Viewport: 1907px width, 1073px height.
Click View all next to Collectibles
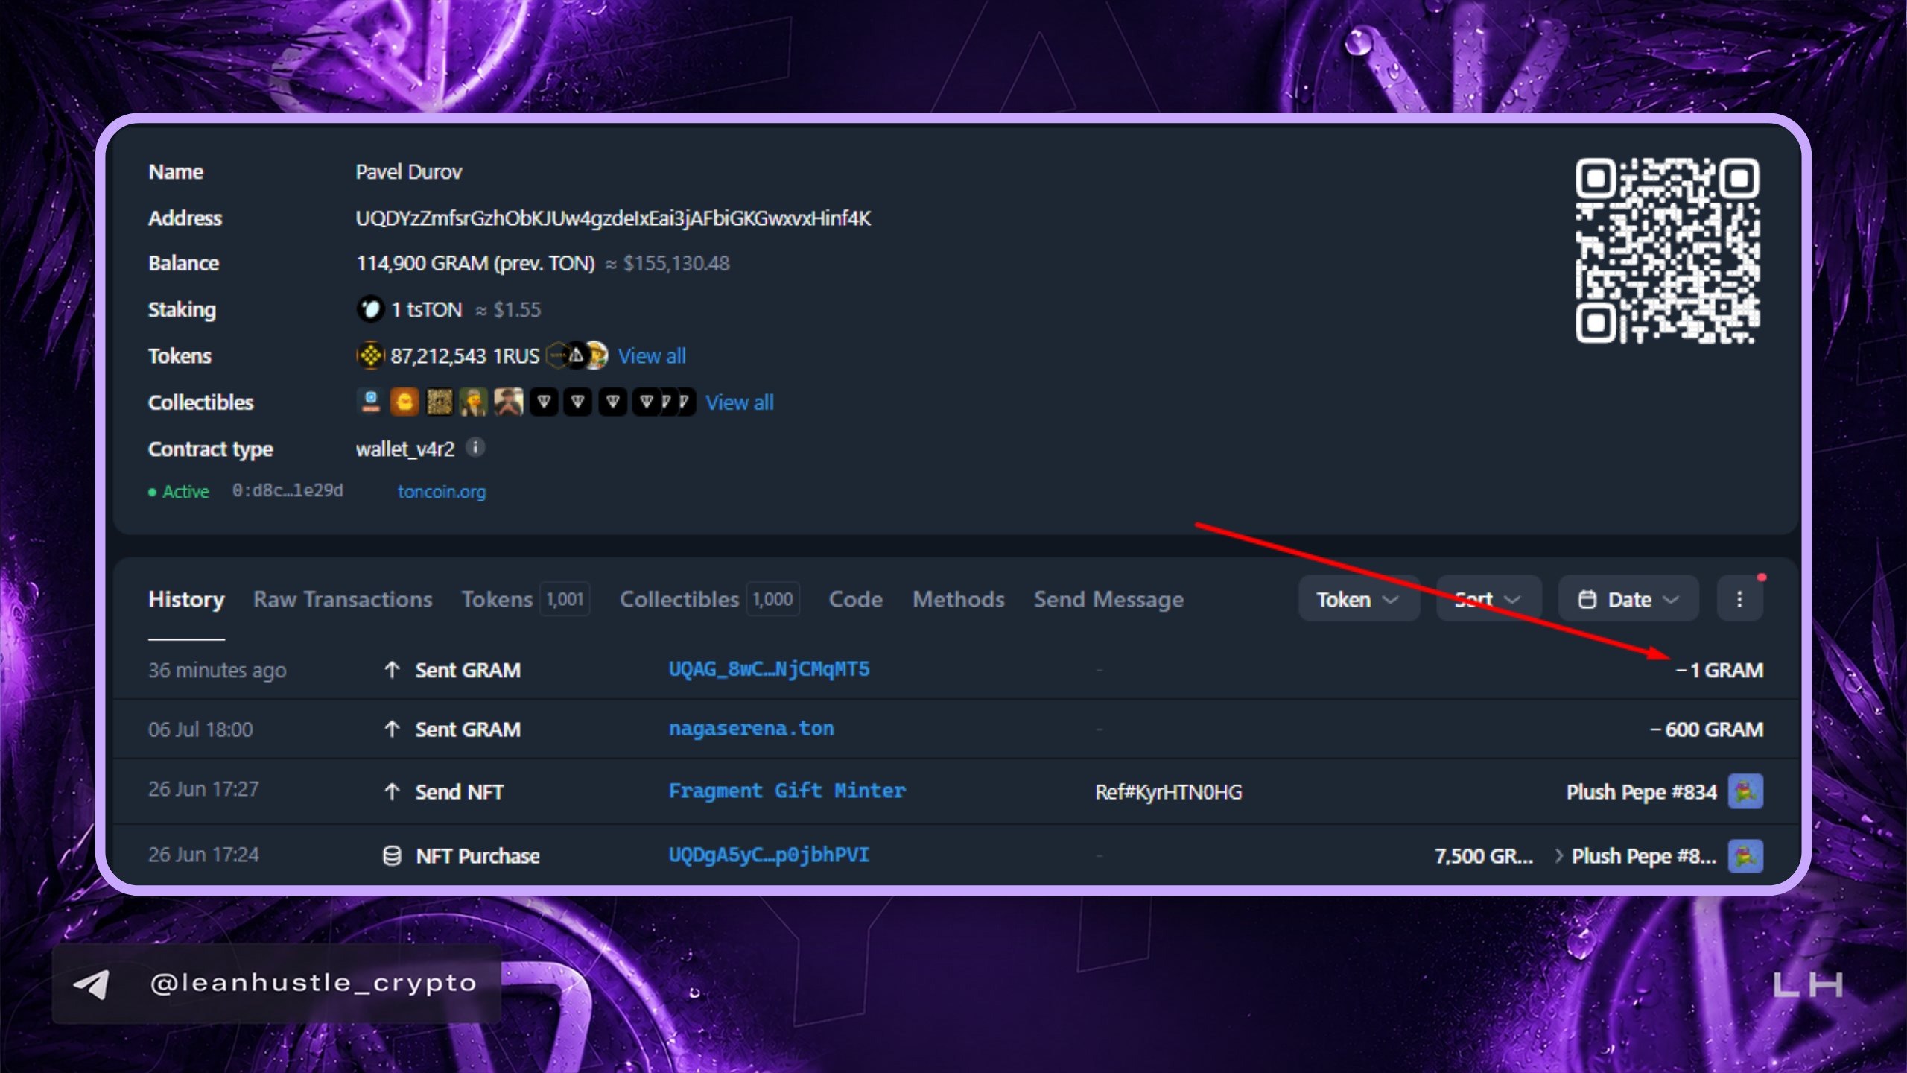[x=740, y=402]
